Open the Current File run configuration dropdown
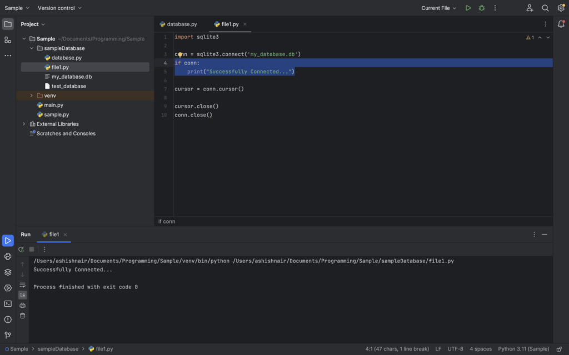Screen dimensions: 569x355 [439, 8]
